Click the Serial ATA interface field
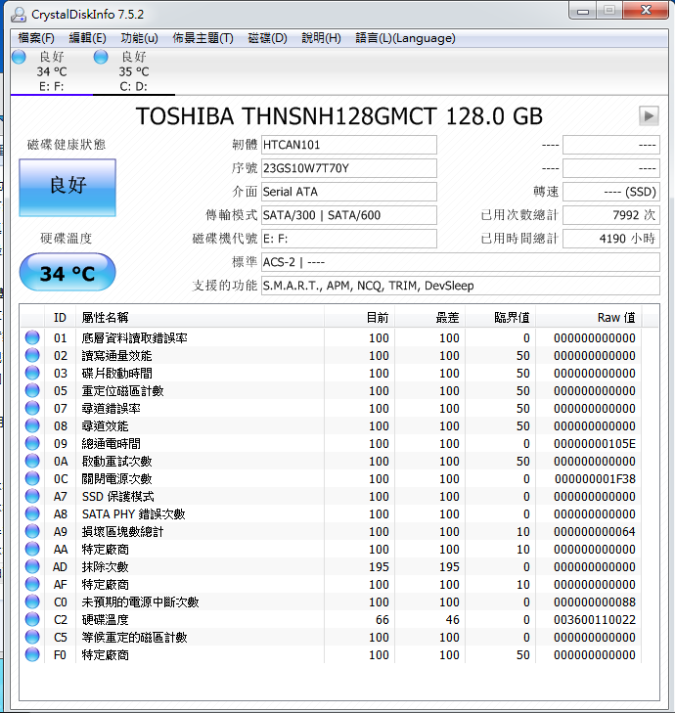 pyautogui.click(x=349, y=192)
